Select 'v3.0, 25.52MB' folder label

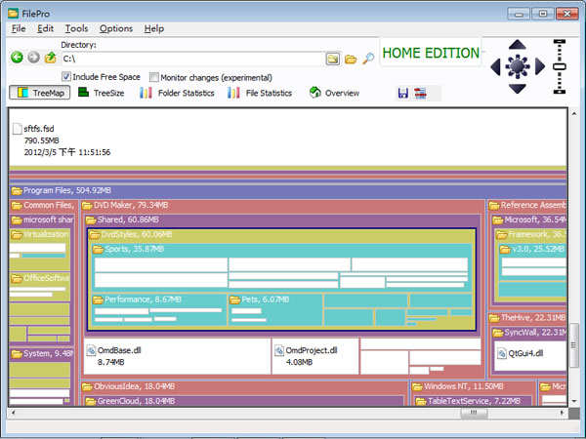click(x=538, y=250)
